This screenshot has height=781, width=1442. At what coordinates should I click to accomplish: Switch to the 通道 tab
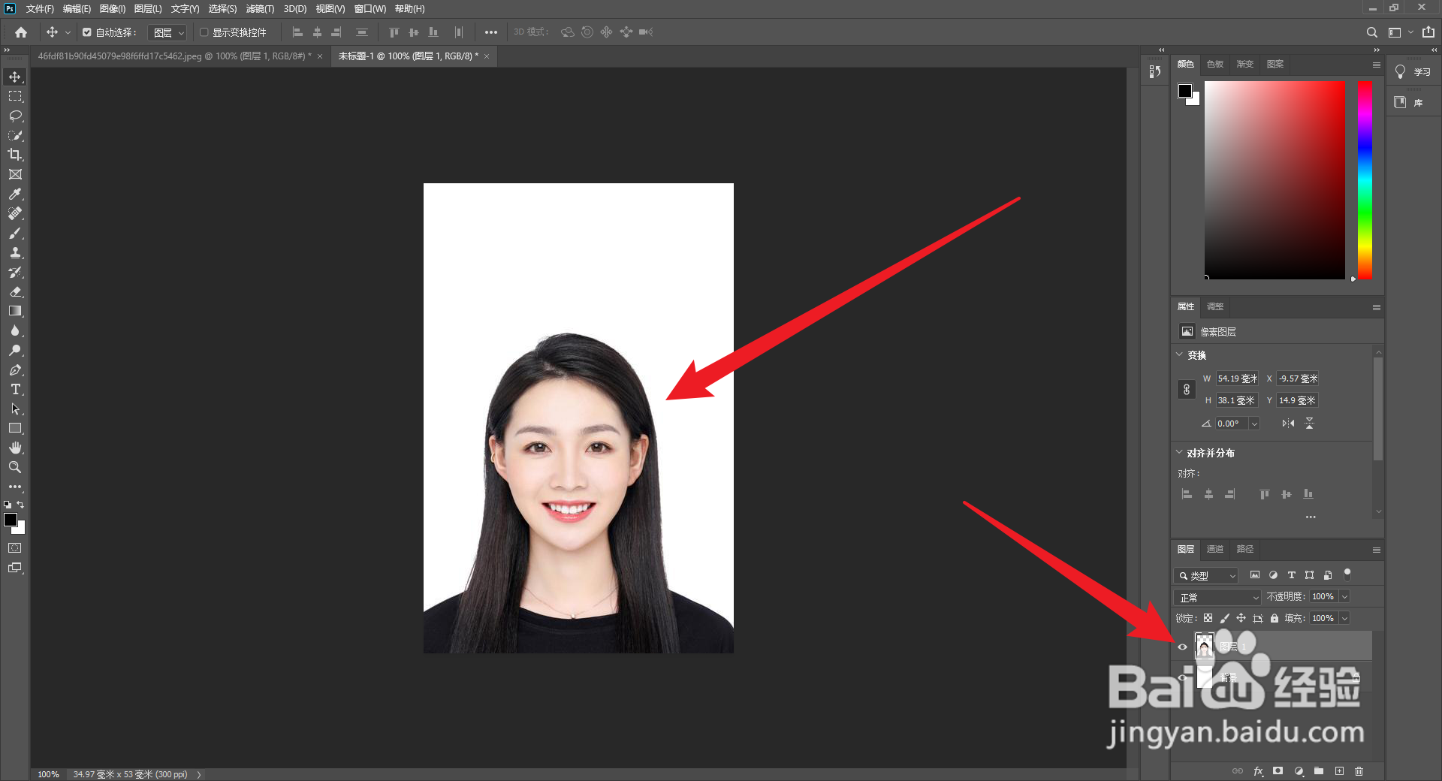(1214, 549)
